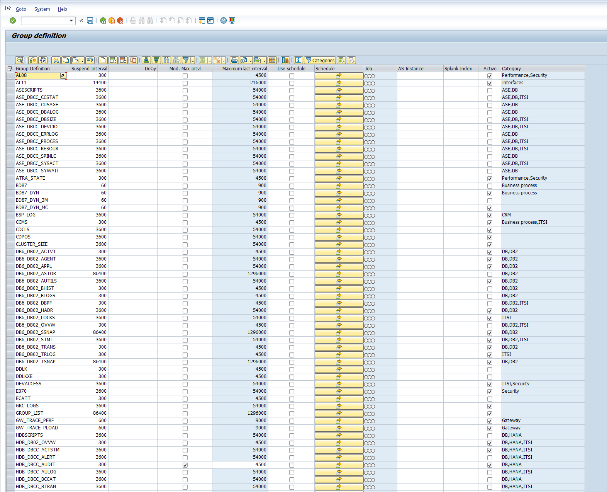Click the Insert Row icon
The width and height of the screenshot is (607, 492).
[113, 60]
